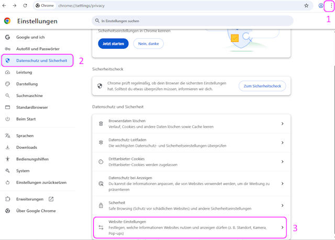Click the Drittanbieter-Cookies cookie icon

tap(100, 161)
